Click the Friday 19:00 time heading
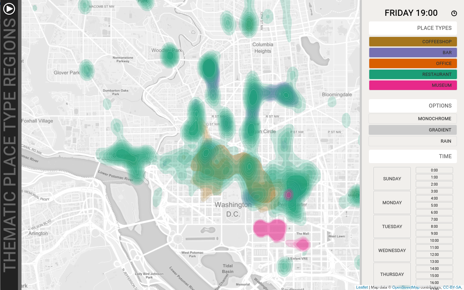464x290 pixels. (x=411, y=13)
